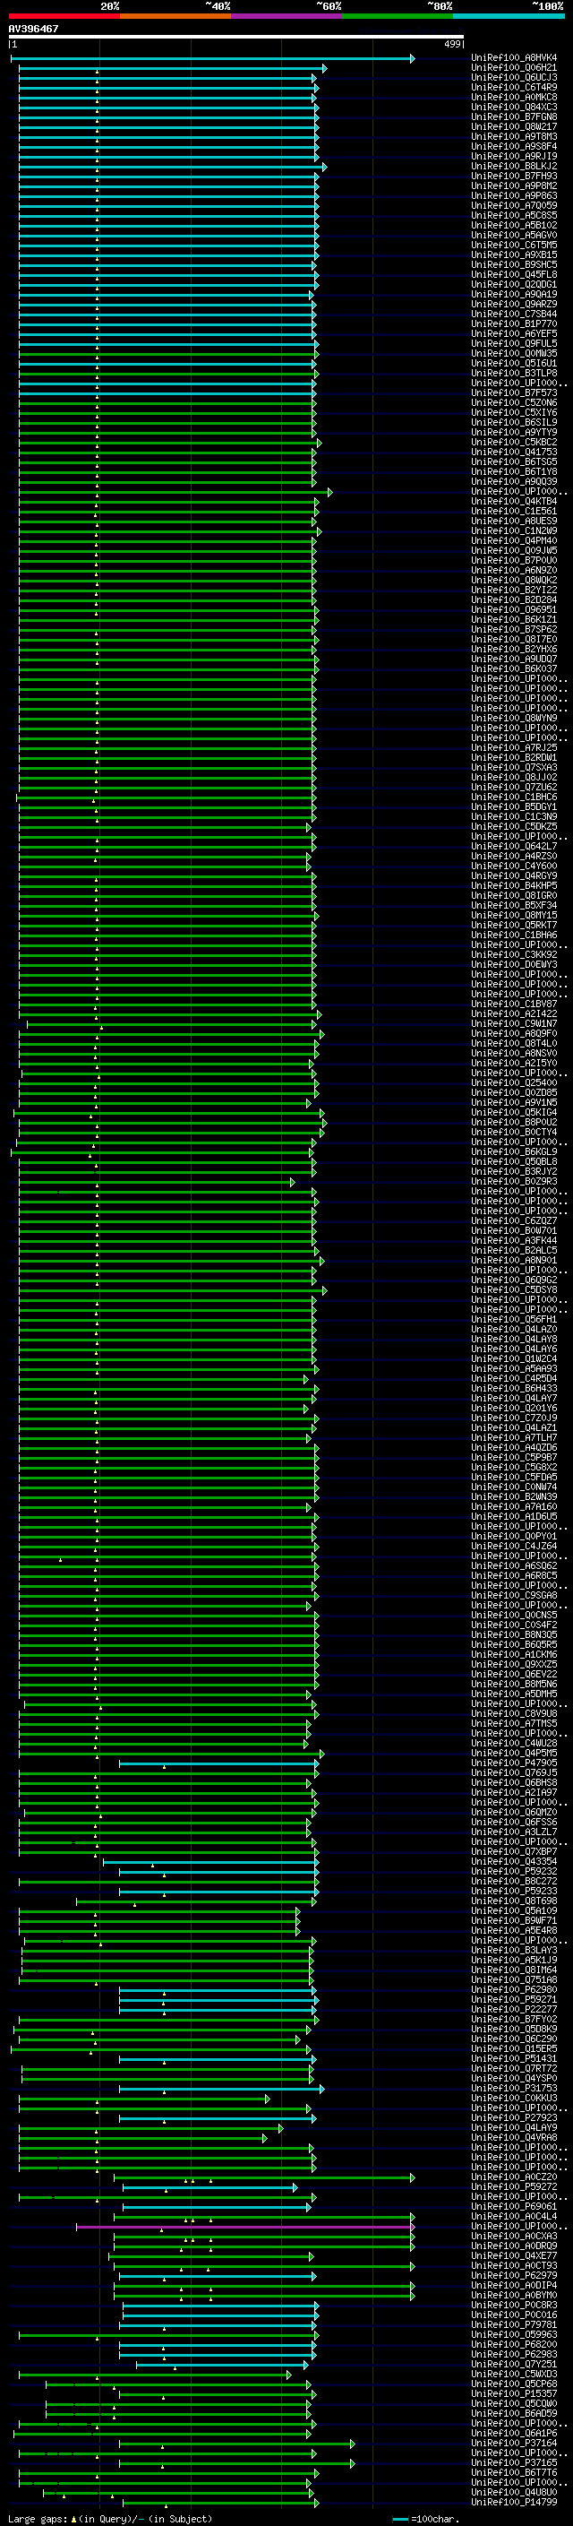Select the UniRef100_B9SHC5 hit label
The image size is (573, 2526).
coord(514,264)
